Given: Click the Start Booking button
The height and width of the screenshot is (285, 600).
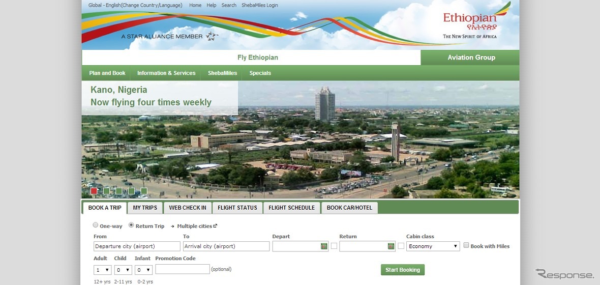Looking at the screenshot, I should pyautogui.click(x=403, y=270).
